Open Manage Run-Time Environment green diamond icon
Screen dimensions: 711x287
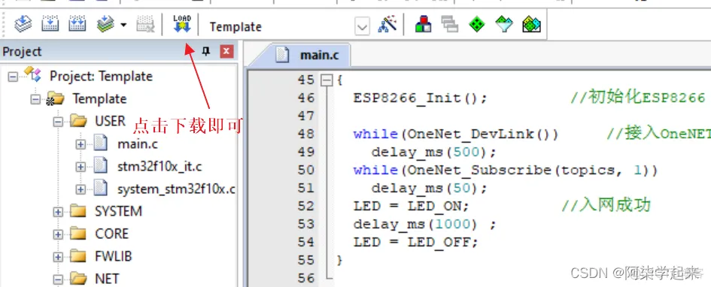pyautogui.click(x=476, y=24)
